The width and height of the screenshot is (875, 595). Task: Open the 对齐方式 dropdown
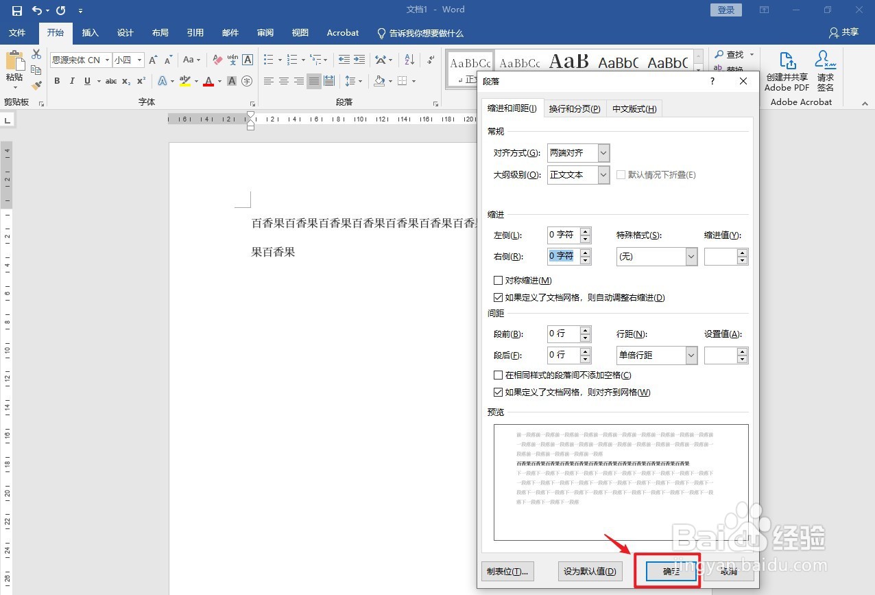[x=603, y=153]
